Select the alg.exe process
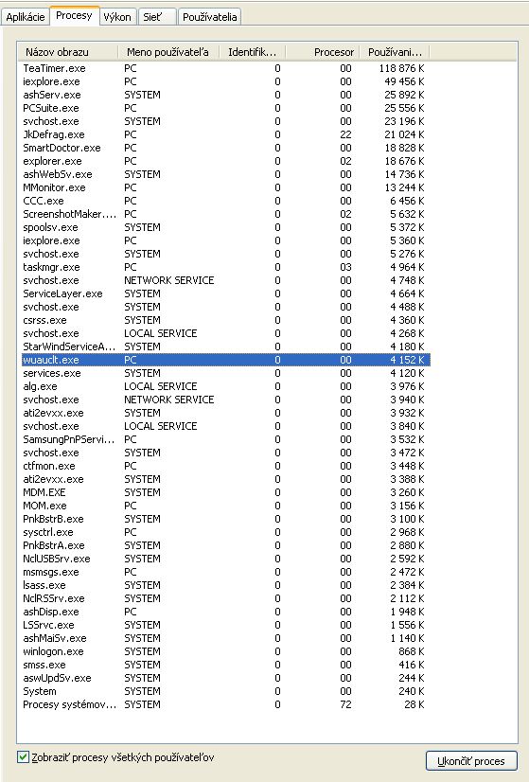529x782 pixels. coord(226,386)
